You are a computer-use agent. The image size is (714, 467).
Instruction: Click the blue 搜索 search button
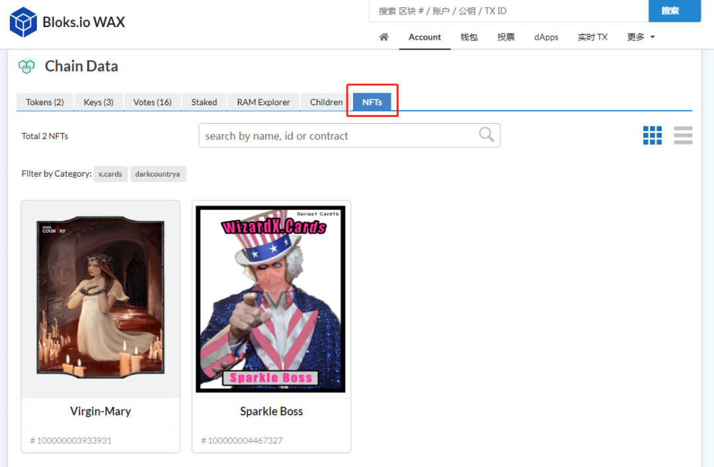[674, 11]
